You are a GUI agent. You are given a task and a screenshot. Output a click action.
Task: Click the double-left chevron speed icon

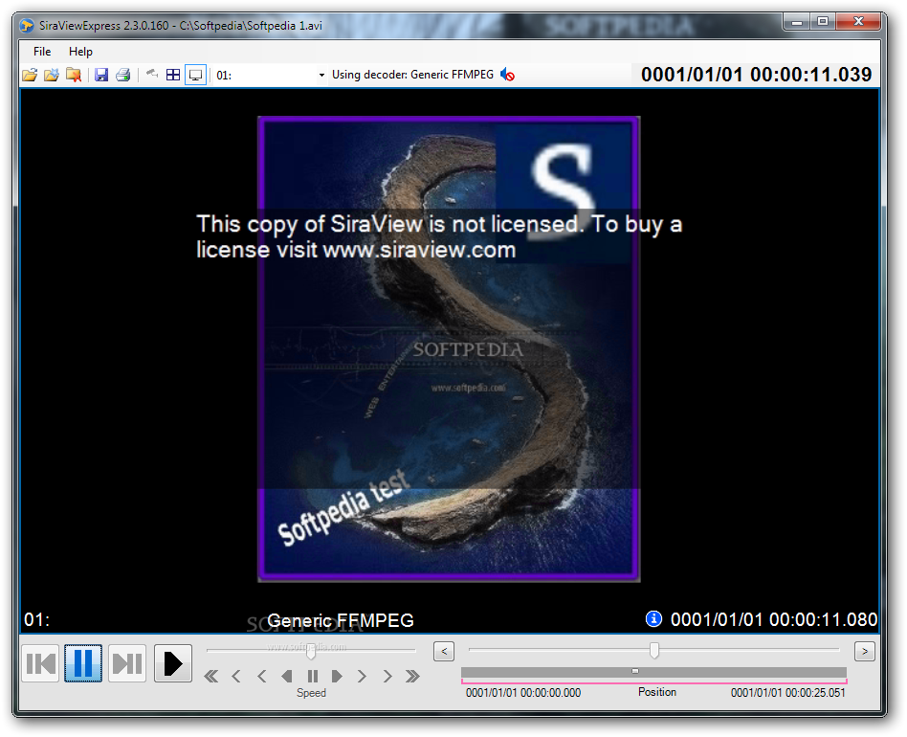211,676
